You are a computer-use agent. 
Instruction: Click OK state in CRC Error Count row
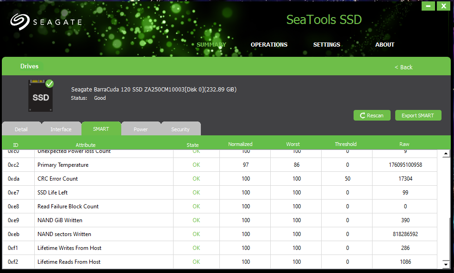tap(196, 178)
